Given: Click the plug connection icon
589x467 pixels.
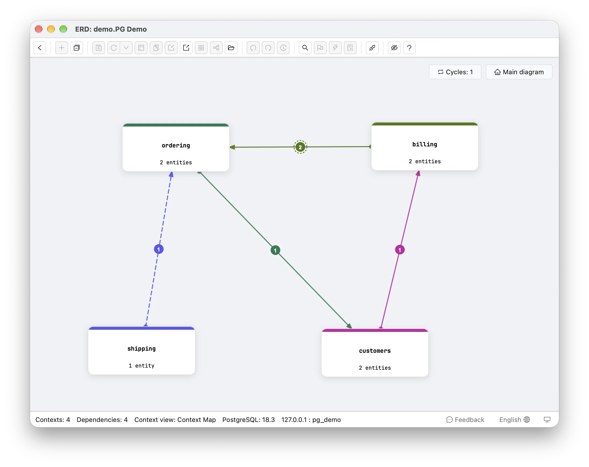Looking at the screenshot, I should coord(372,48).
